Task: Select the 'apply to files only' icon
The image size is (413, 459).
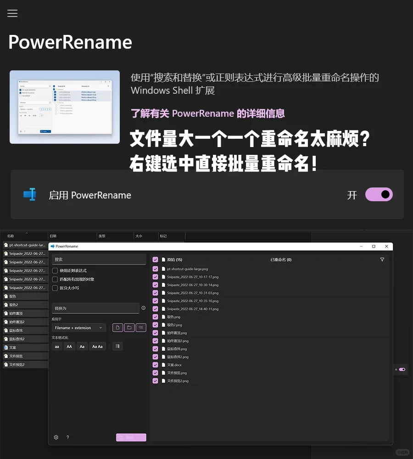Action: pos(117,328)
